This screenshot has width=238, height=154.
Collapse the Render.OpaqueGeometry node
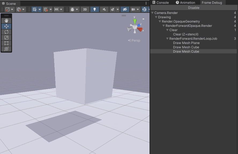point(160,21)
